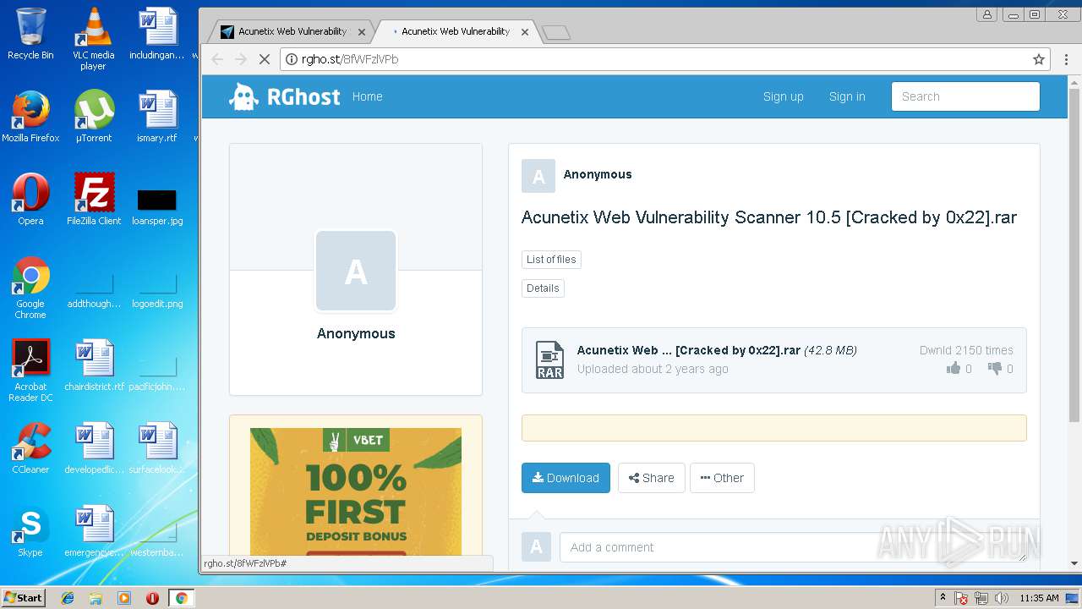The image size is (1082, 609).
Task: Click the VBET deposit bonus ad
Action: point(356,491)
